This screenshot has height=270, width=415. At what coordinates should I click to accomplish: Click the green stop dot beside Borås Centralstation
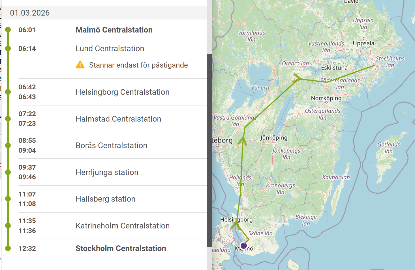tap(8, 145)
